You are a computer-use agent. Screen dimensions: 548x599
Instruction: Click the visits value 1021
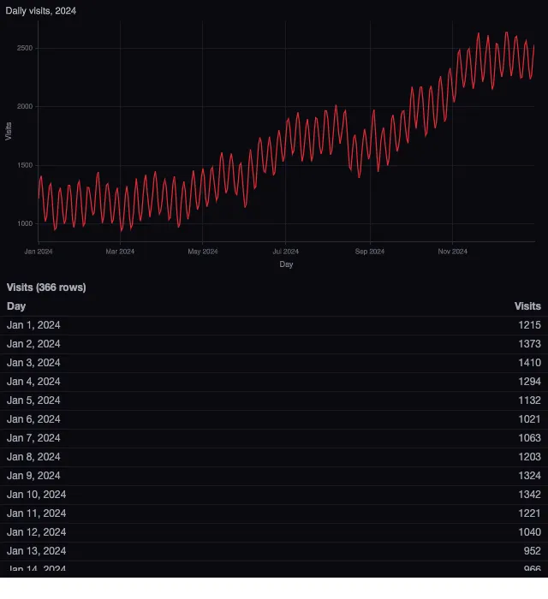[529, 419]
